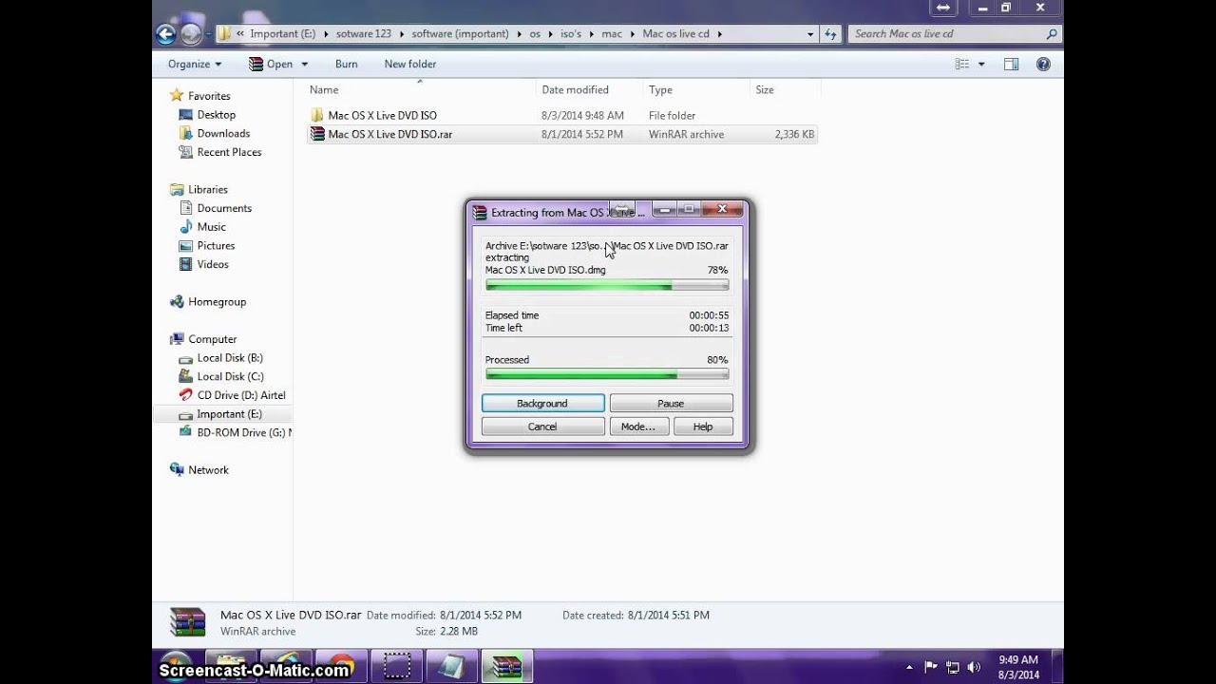
Task: Open the Explorer Help question mark icon
Action: pyautogui.click(x=1043, y=64)
